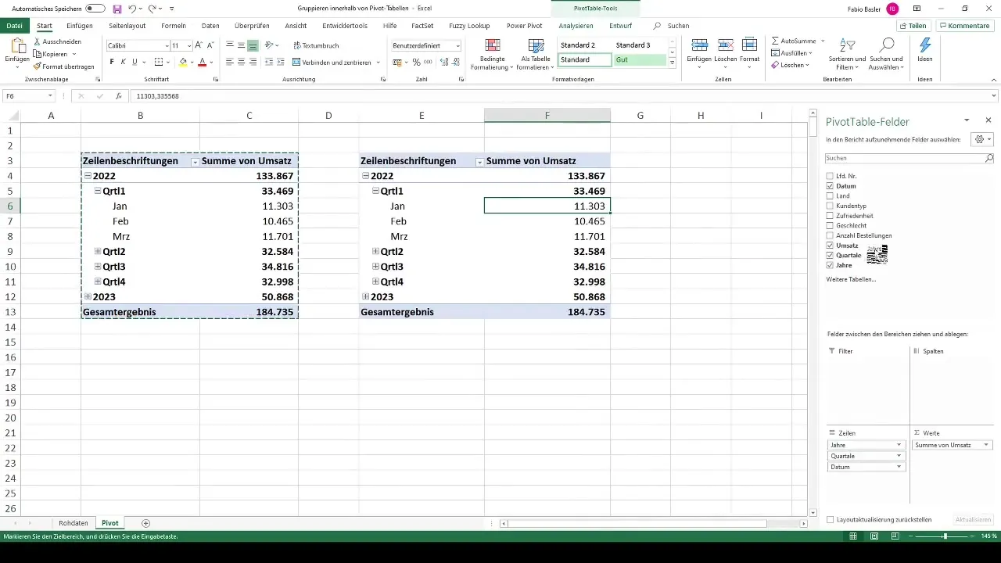Click the Kommentare button
The image size is (1001, 563).
tap(965, 26)
